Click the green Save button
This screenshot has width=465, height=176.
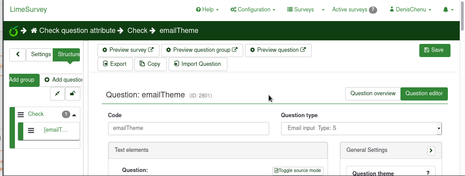[x=435, y=50]
